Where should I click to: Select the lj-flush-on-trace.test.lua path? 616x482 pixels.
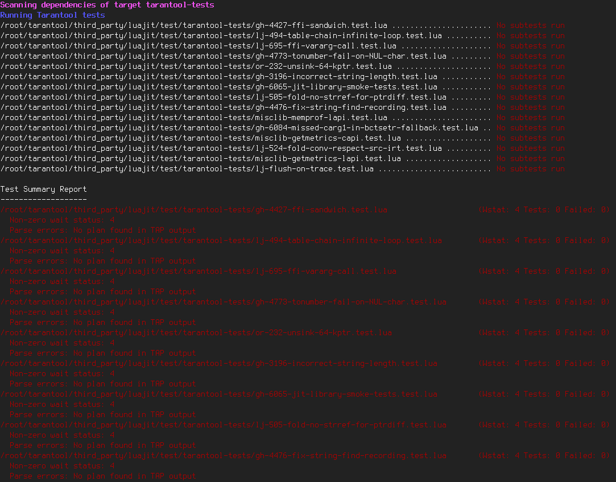tap(187, 168)
